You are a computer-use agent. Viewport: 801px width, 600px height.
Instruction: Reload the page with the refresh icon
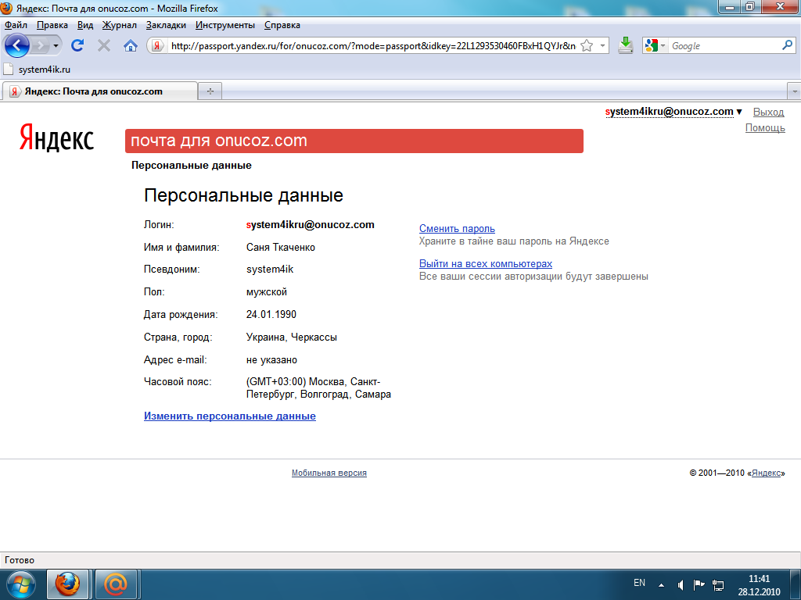click(x=77, y=46)
